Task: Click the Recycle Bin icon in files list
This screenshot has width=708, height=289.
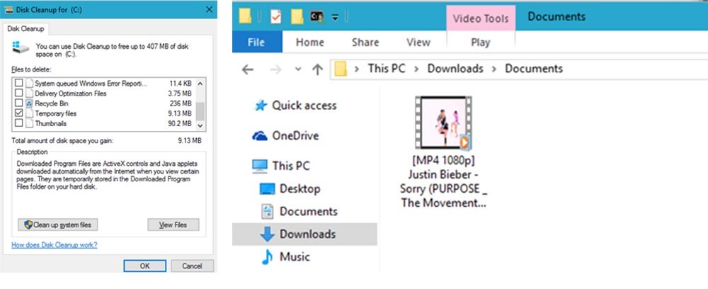Action: pyautogui.click(x=29, y=103)
